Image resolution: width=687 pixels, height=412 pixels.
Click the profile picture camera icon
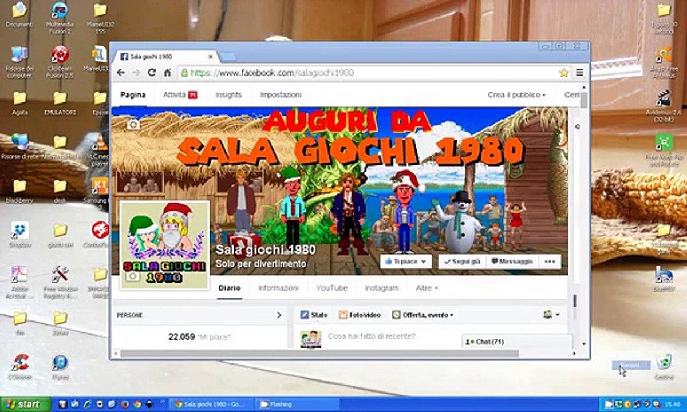click(133, 276)
